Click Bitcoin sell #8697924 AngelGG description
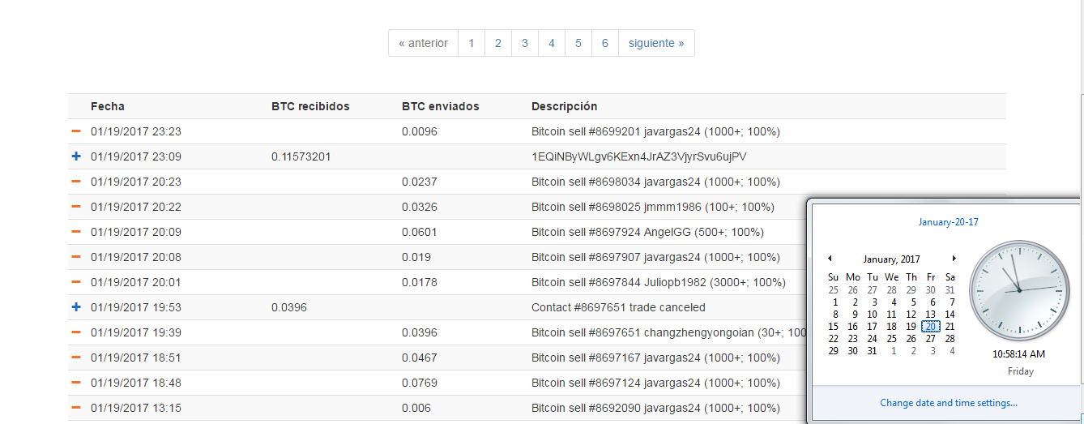This screenshot has width=1084, height=424. click(x=647, y=232)
